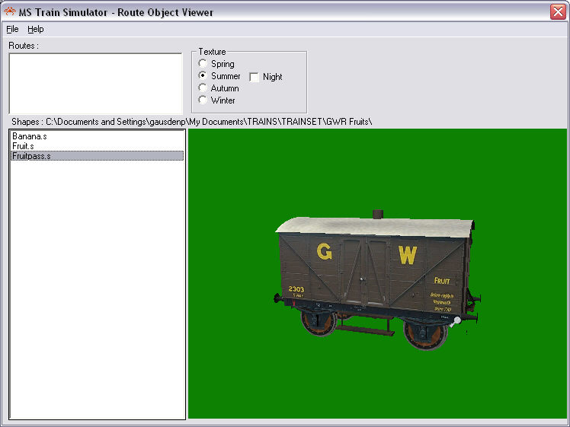Click the chimney on the wagon roof
Image resolution: width=570 pixels, height=427 pixels.
pos(377,215)
